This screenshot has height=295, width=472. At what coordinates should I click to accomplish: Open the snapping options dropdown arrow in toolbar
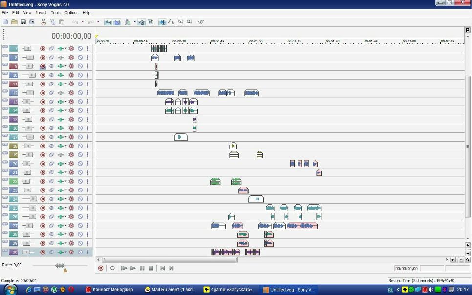pos(135,22)
